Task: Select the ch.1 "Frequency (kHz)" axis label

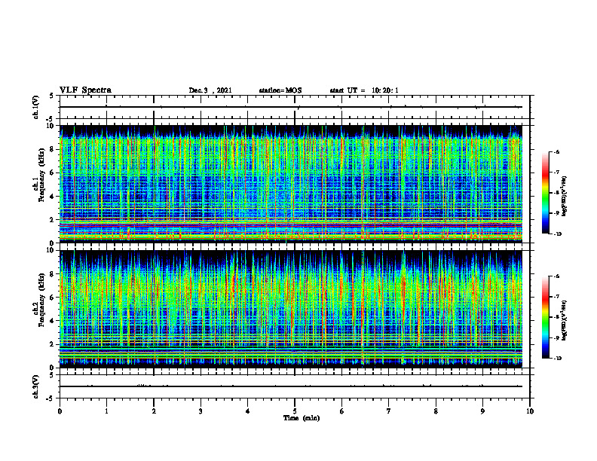Action: point(41,173)
